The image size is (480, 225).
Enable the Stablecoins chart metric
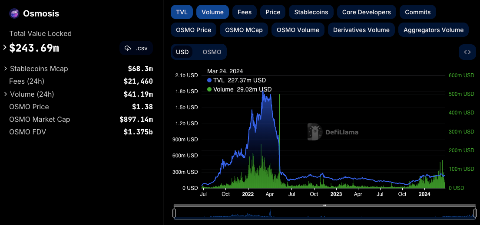pyautogui.click(x=311, y=12)
